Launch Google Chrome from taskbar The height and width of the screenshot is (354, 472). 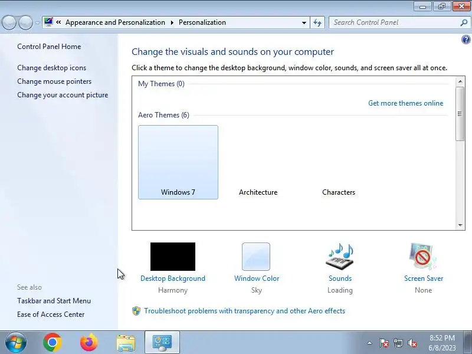(x=53, y=342)
